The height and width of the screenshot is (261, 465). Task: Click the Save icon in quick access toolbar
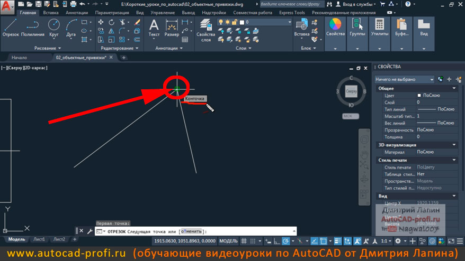[x=38, y=4]
